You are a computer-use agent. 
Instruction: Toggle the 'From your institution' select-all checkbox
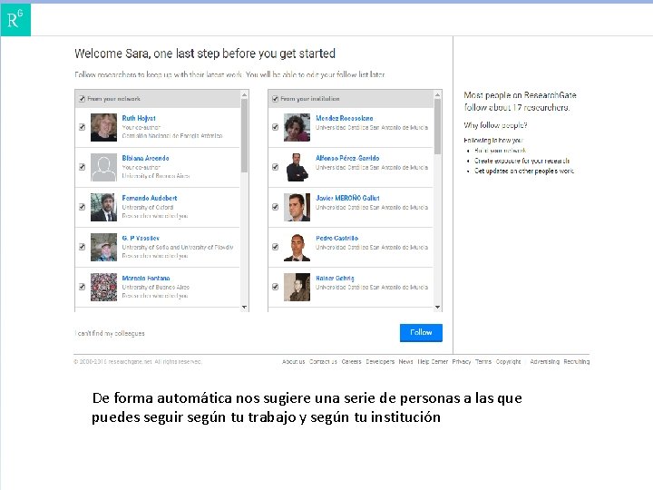pyautogui.click(x=276, y=99)
